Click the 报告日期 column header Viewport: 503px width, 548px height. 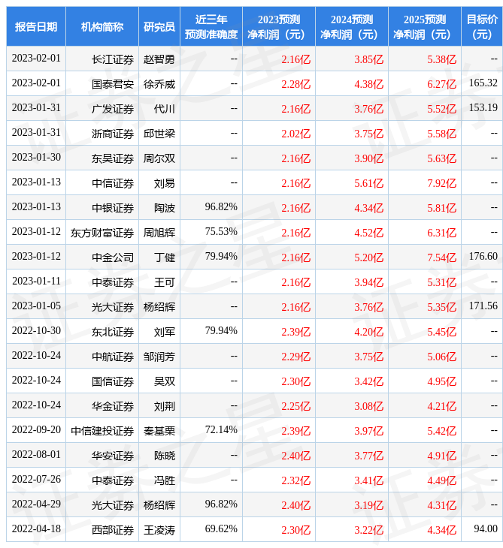pyautogui.click(x=36, y=26)
